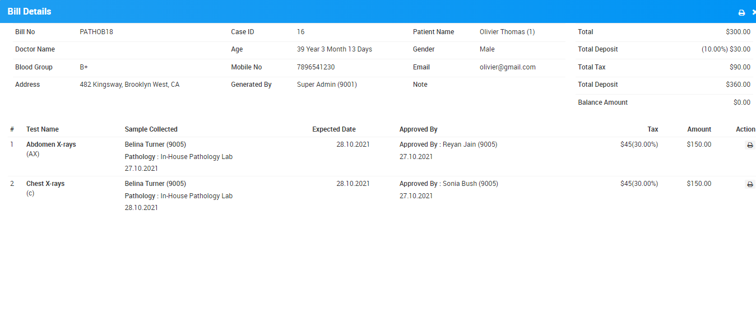Image resolution: width=756 pixels, height=336 pixels.
Task: Print the Chest X-rays test row
Action: coord(750,184)
